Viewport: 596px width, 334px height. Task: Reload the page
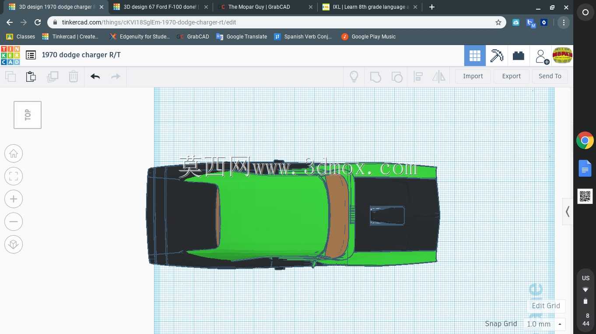pos(38,22)
